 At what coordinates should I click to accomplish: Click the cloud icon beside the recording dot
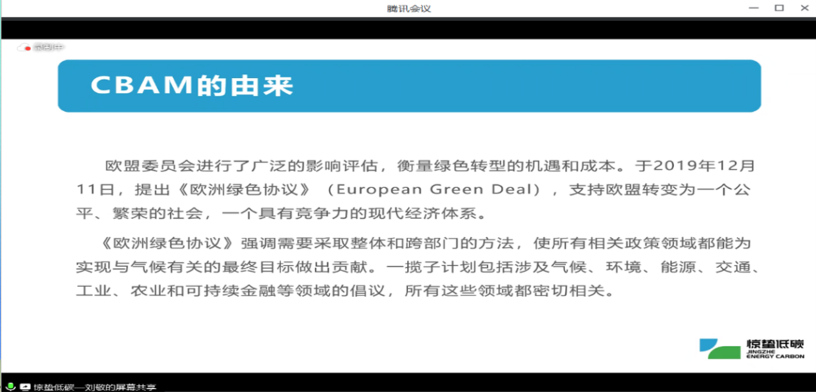[21, 48]
